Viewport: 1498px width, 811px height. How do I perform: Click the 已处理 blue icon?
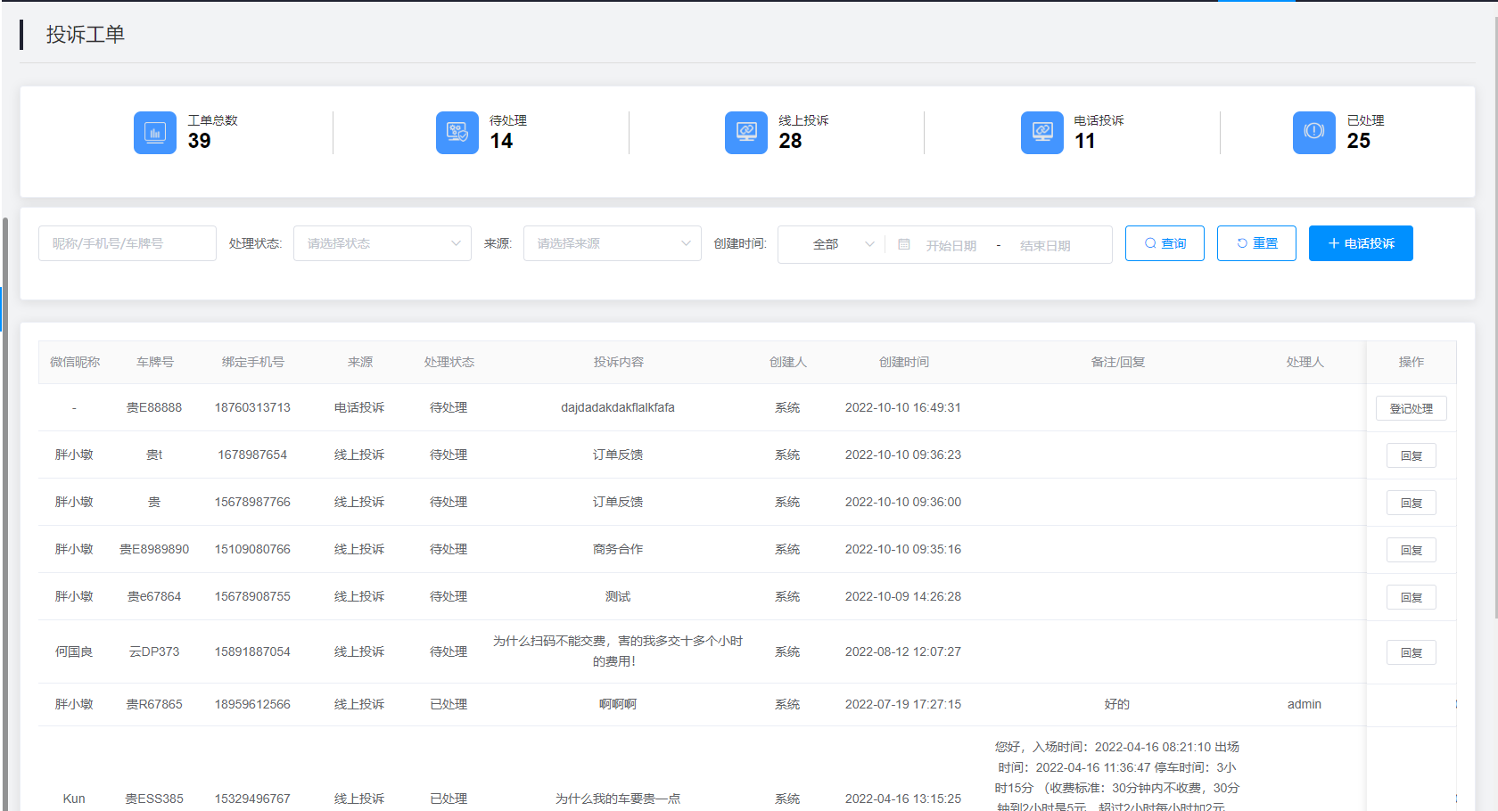(1313, 133)
